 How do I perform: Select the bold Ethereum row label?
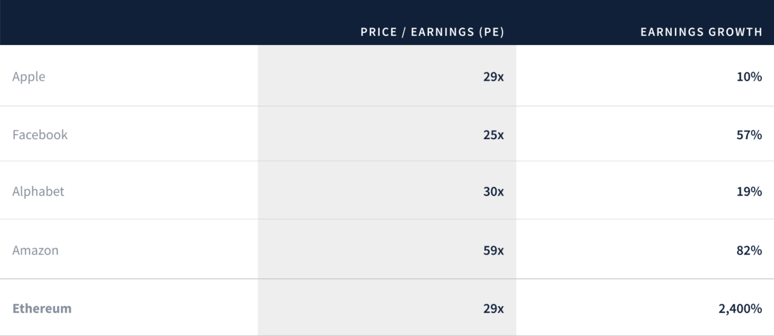(x=42, y=309)
